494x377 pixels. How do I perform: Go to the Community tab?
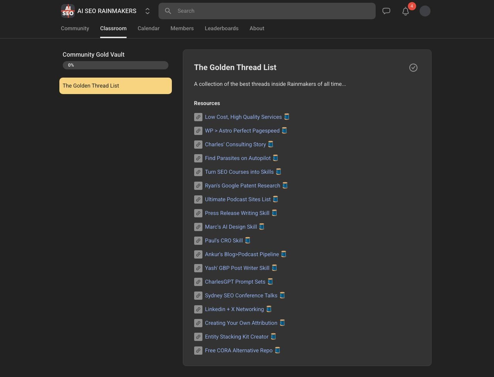(x=75, y=28)
